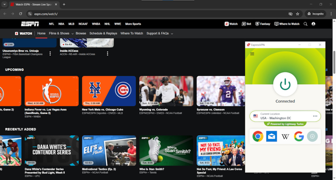Open the ESPN search icon

305,24
